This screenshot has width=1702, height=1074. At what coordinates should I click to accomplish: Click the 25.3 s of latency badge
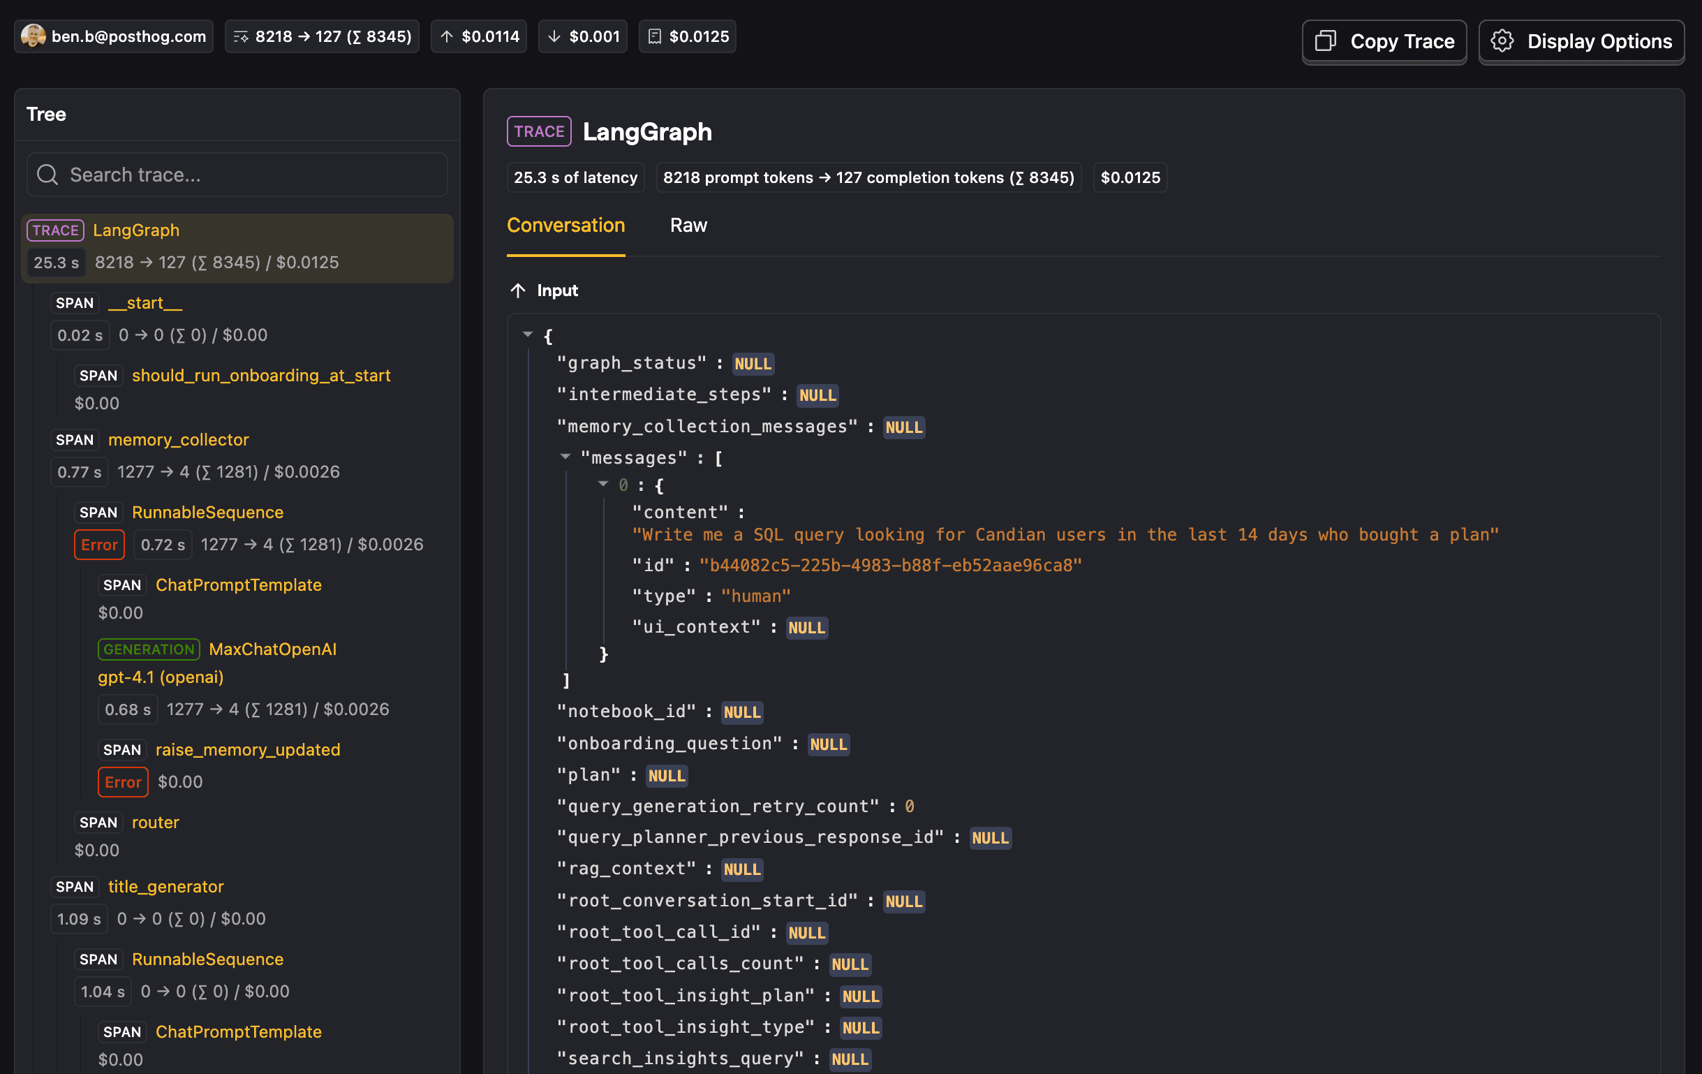575,177
